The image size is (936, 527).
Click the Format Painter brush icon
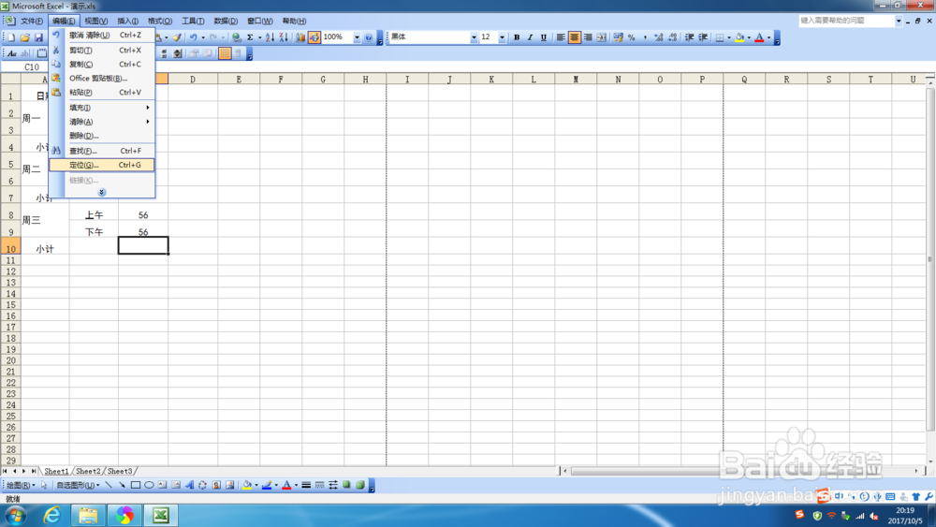(x=177, y=37)
